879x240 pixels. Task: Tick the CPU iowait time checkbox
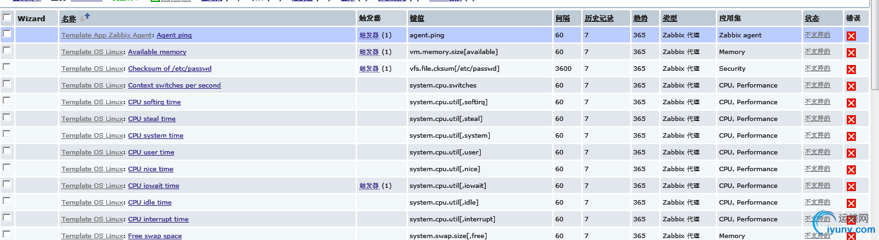[x=6, y=184]
